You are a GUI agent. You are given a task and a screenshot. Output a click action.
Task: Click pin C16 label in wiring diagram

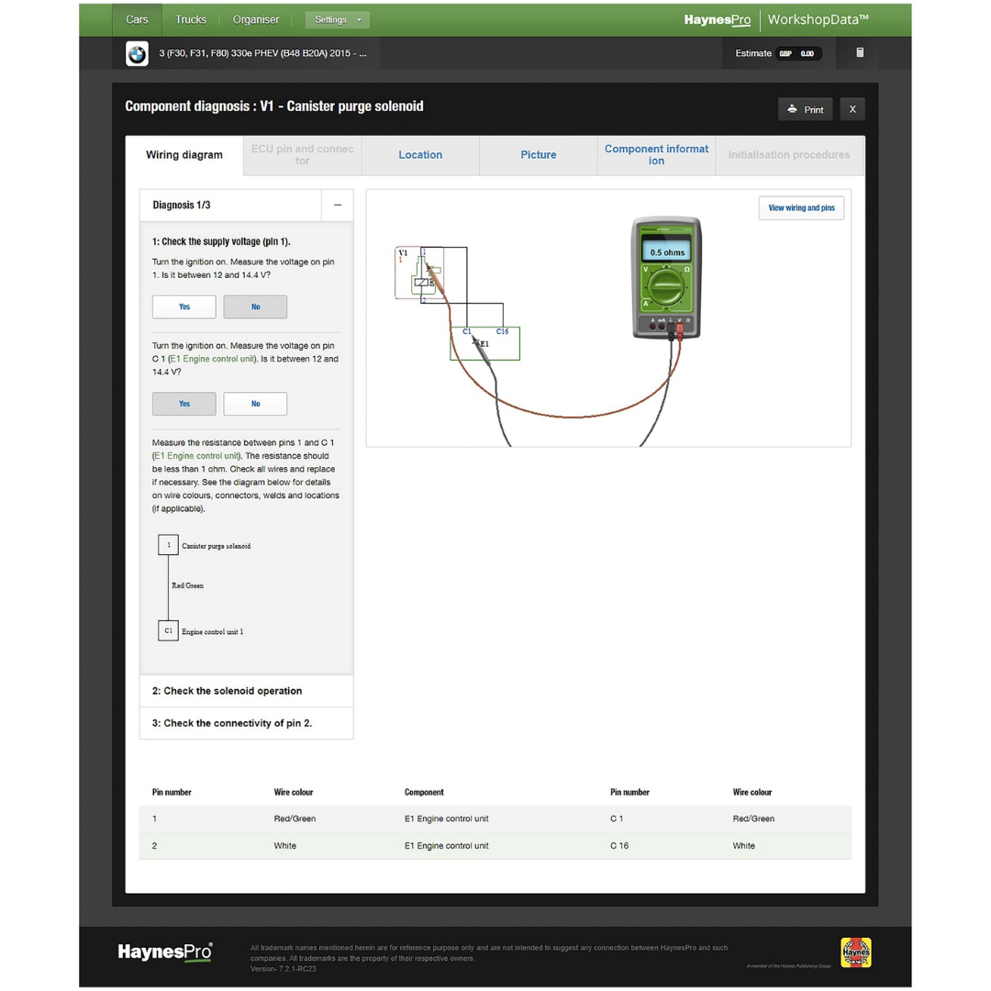pyautogui.click(x=503, y=331)
